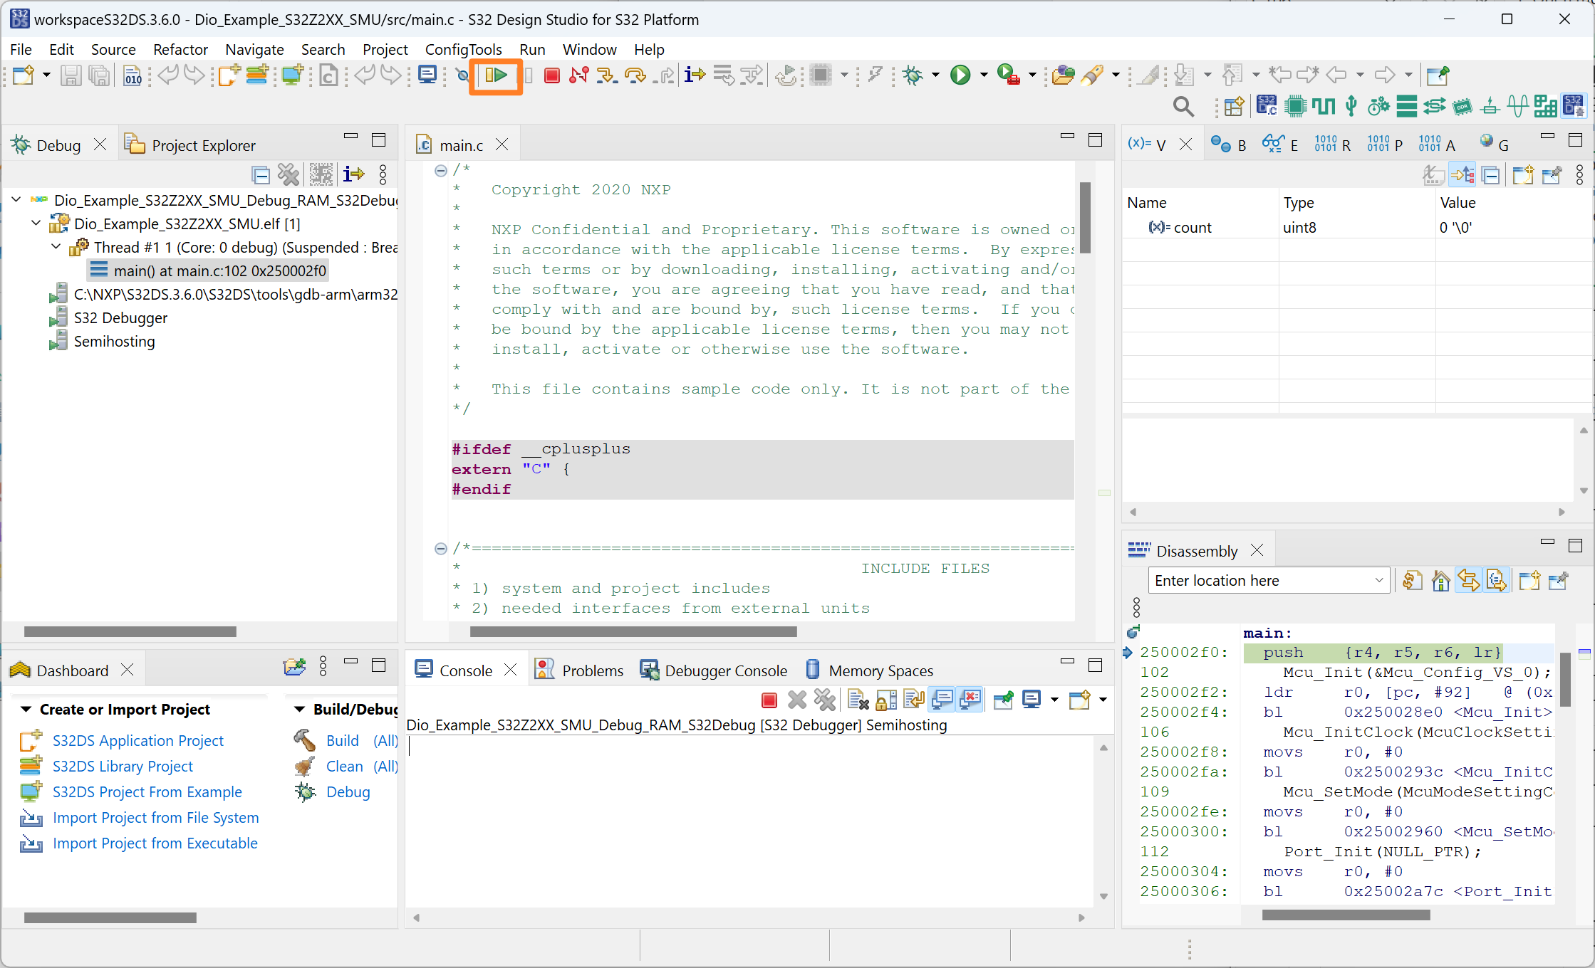Click the toolbar search magnifier icon
The width and height of the screenshot is (1595, 968).
pyautogui.click(x=1183, y=107)
